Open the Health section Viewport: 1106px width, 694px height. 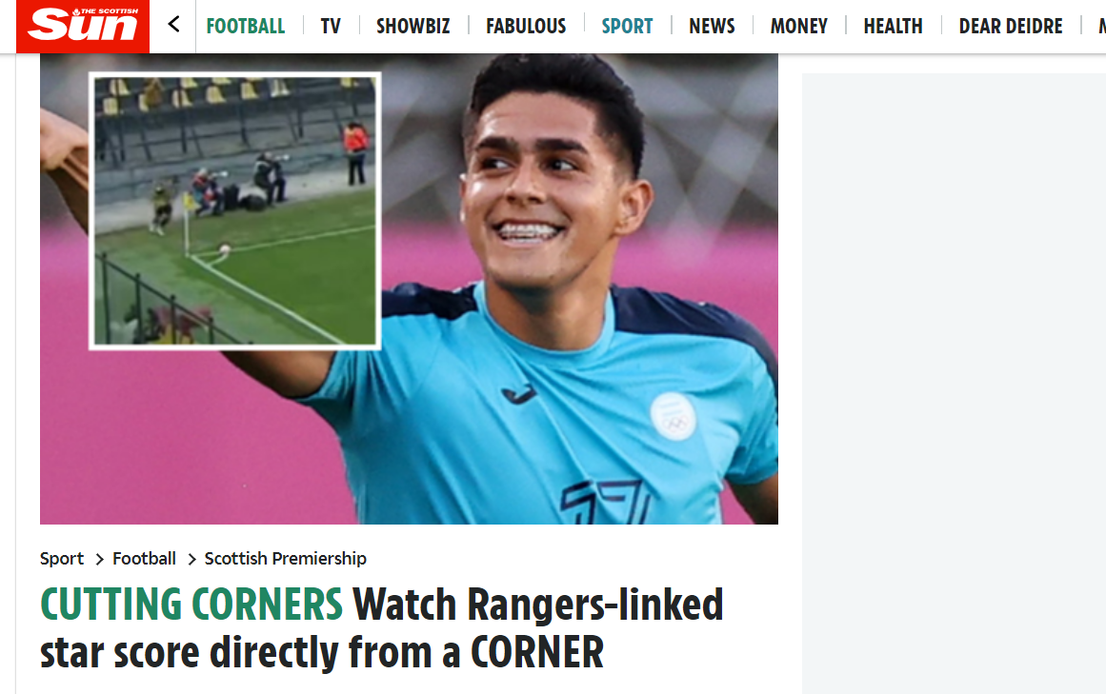point(893,26)
